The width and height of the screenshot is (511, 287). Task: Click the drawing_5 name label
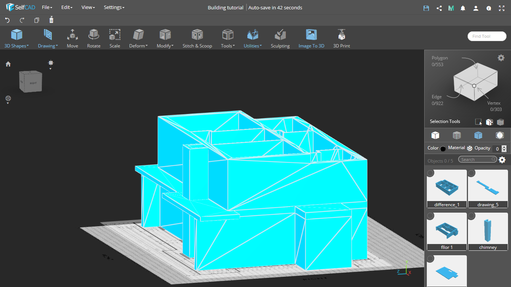click(488, 205)
